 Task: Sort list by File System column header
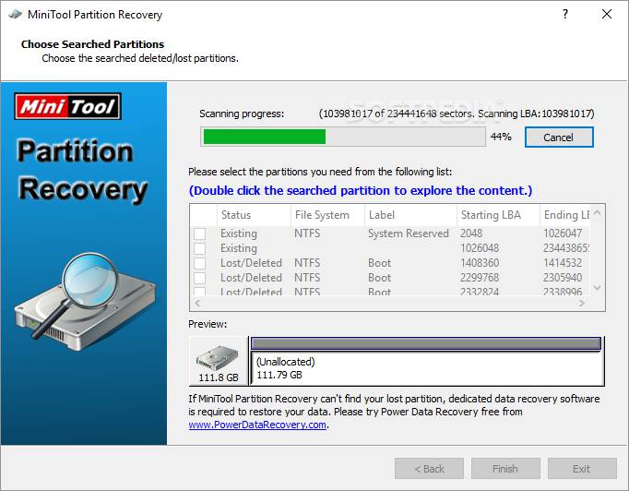point(327,215)
